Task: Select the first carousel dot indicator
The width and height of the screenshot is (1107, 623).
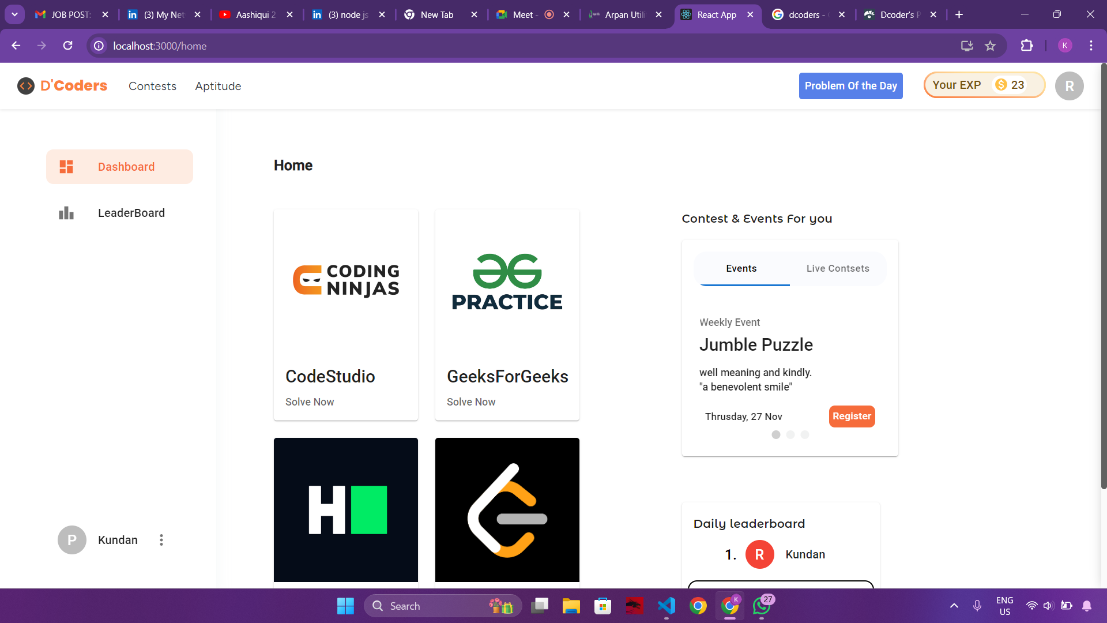Action: (776, 435)
